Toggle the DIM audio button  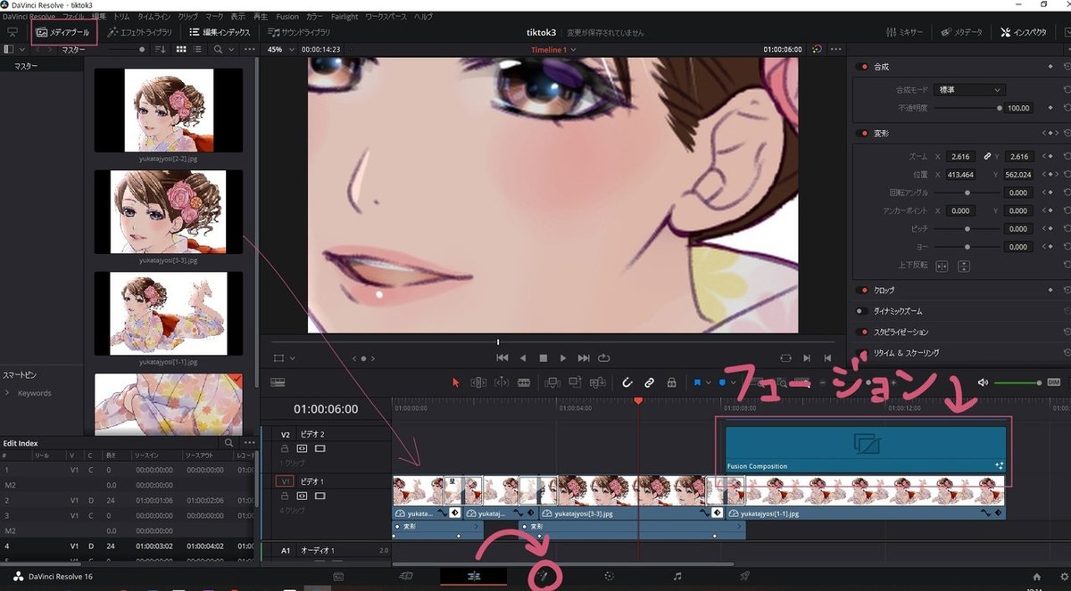(x=1053, y=382)
